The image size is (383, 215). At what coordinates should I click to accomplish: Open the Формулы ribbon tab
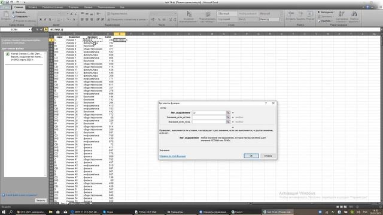click(x=74, y=7)
